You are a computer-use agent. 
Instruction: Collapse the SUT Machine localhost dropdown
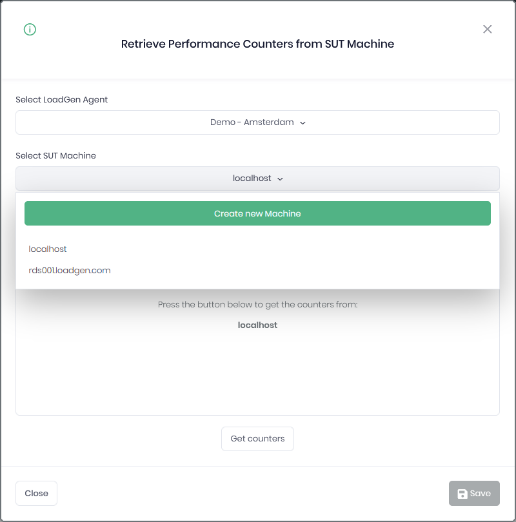point(257,179)
